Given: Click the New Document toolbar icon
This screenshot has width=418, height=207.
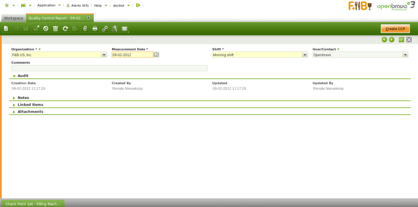Looking at the screenshot, I should coord(6,29).
